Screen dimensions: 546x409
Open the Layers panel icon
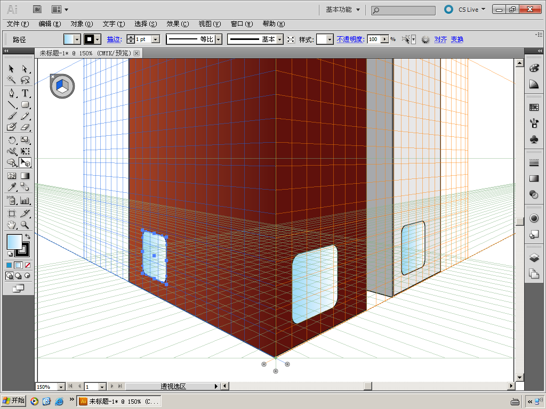(x=534, y=258)
